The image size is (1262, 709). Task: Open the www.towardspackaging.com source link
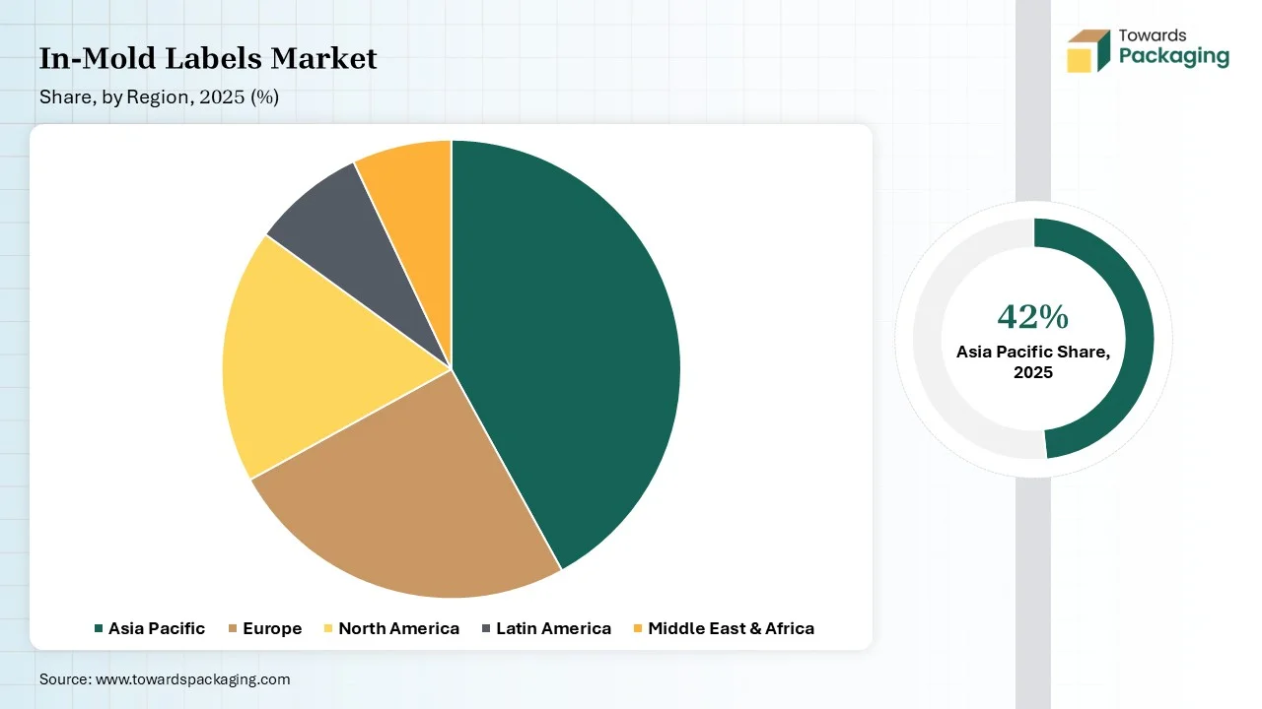tap(192, 679)
